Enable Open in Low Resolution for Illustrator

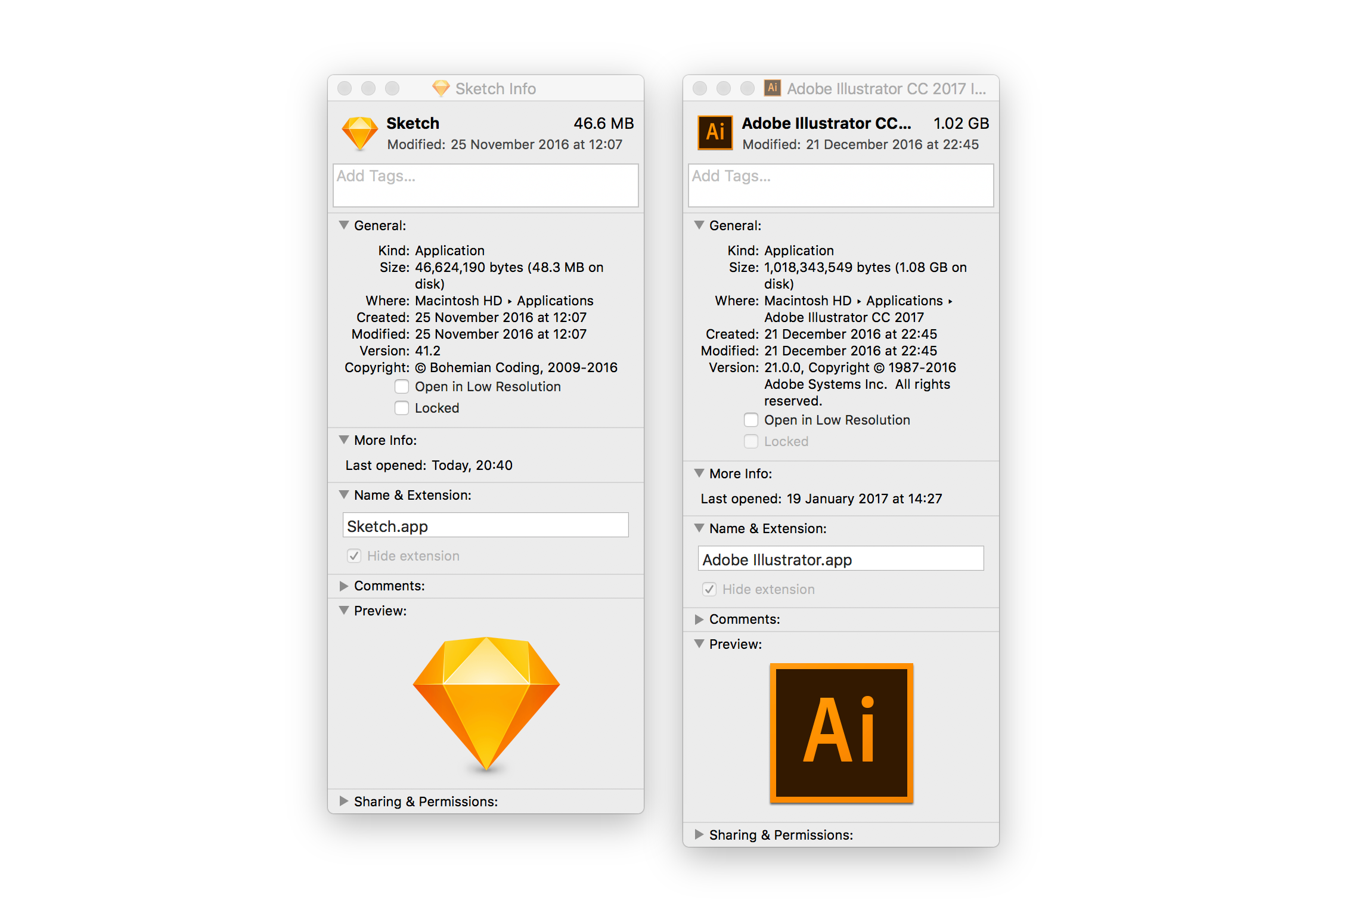click(x=751, y=420)
